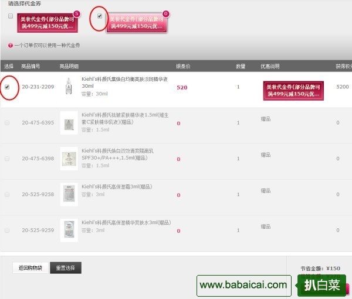
Task: Click the red notice icon about one voucher per order
Action: (10, 45)
